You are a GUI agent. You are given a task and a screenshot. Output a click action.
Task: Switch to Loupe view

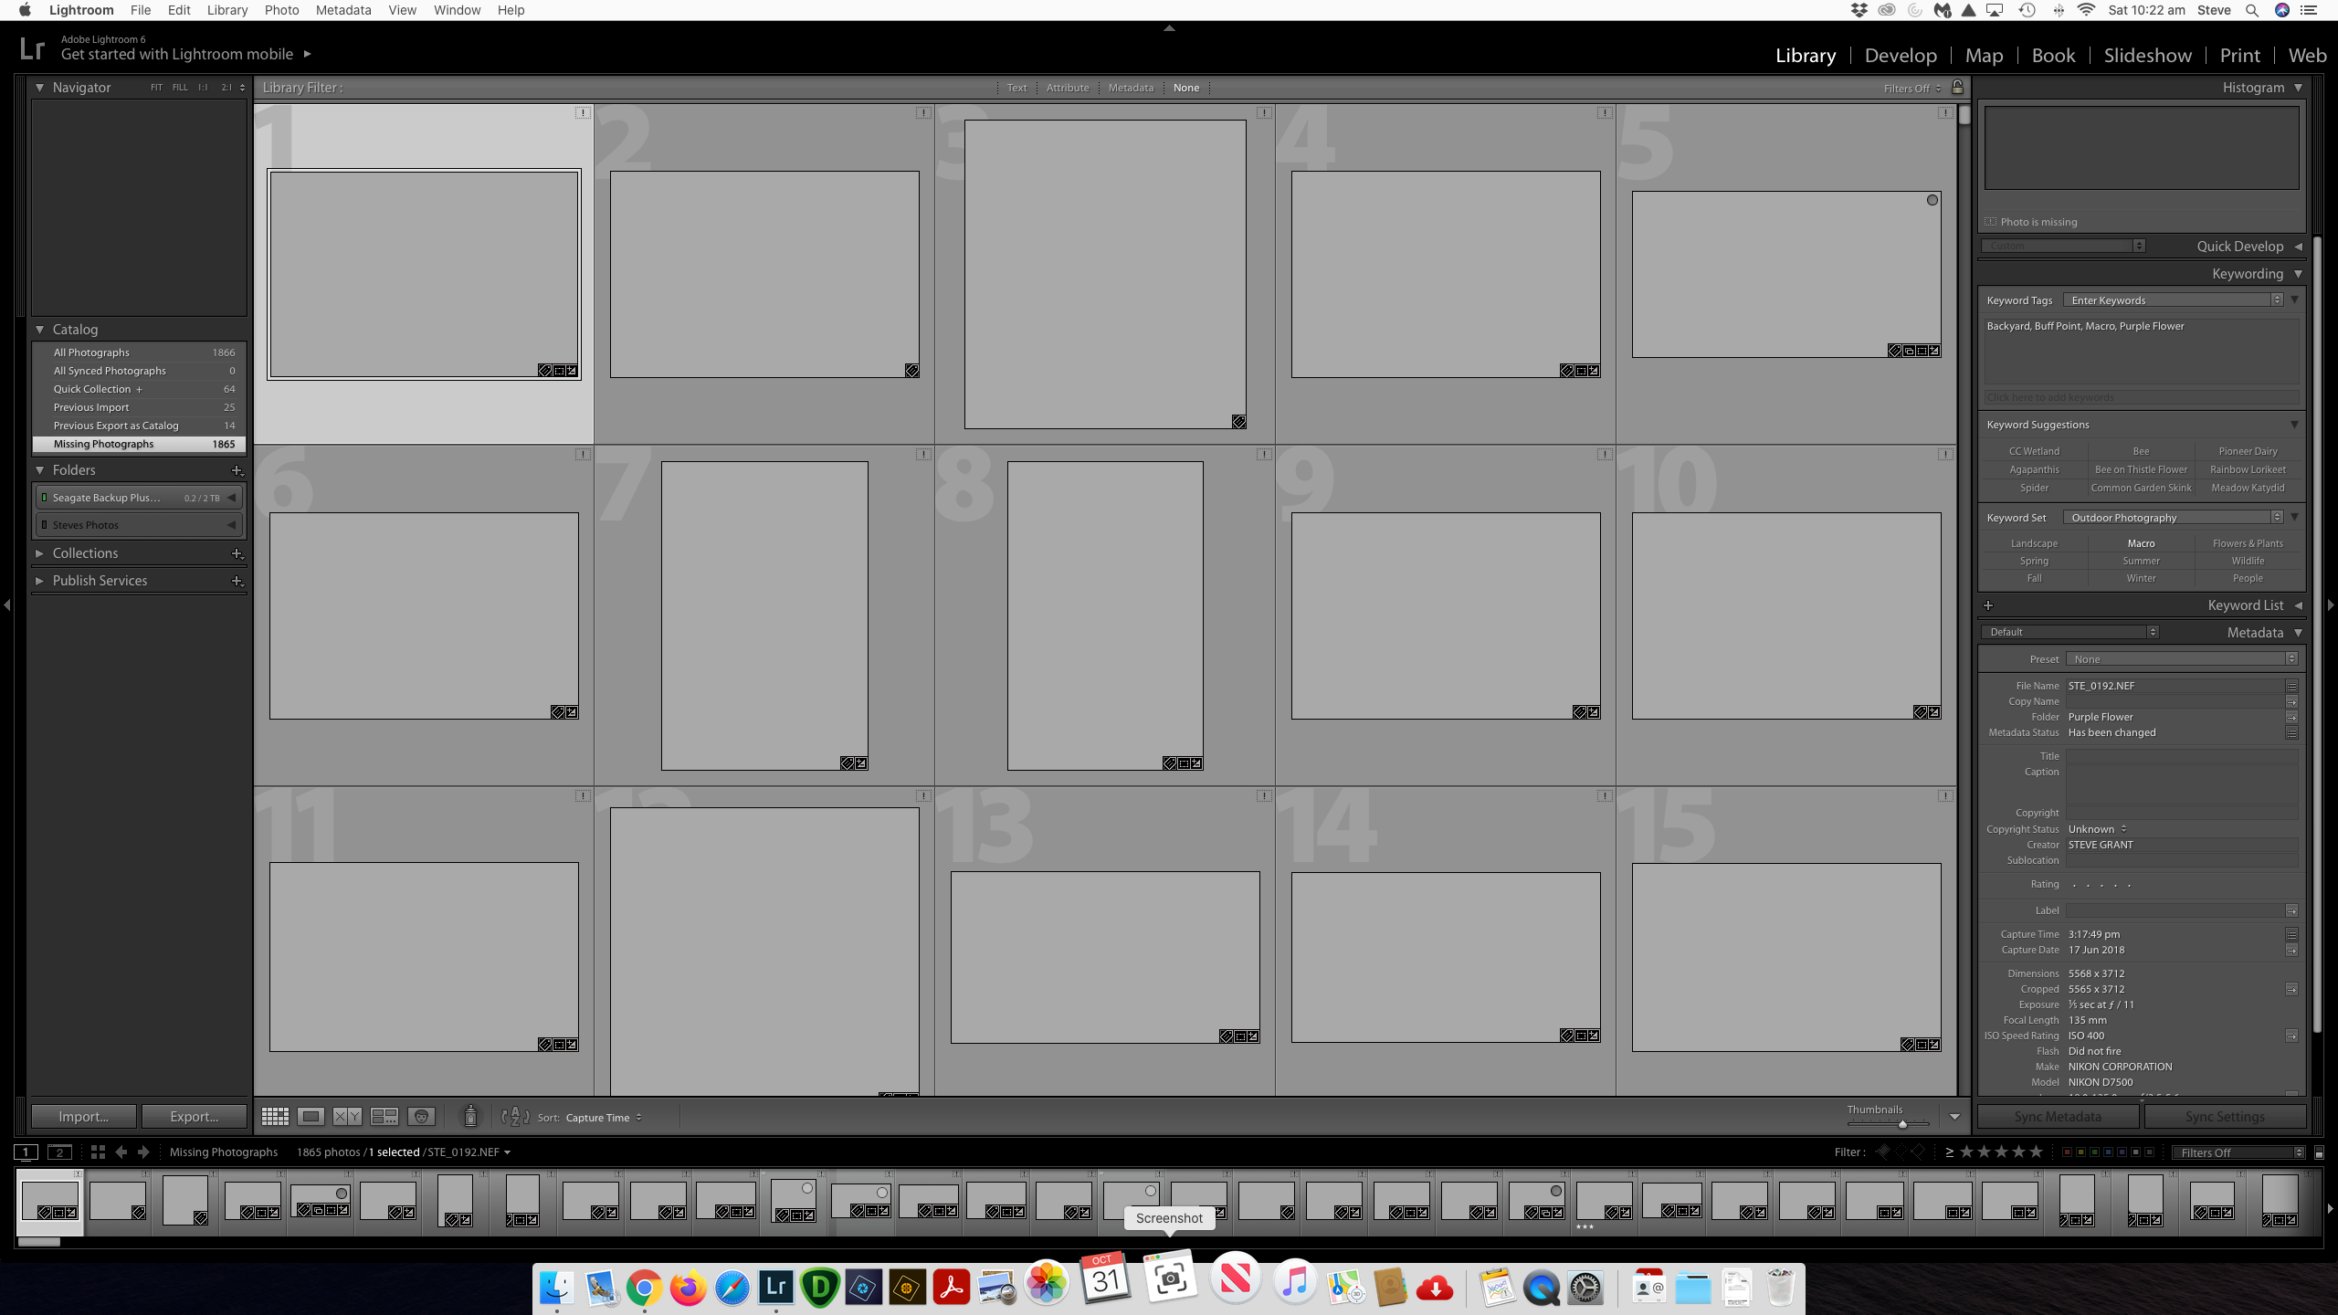(311, 1116)
